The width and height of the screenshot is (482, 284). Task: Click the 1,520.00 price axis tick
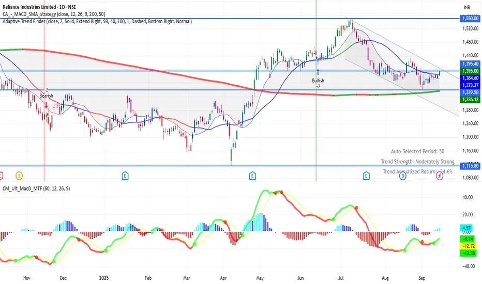(470, 28)
